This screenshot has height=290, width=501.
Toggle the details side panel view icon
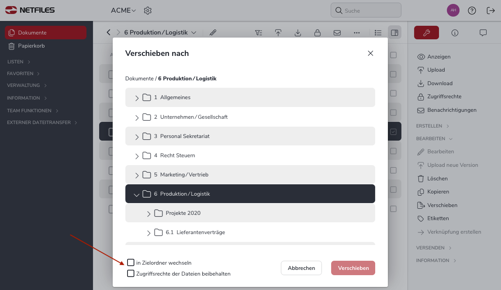click(394, 33)
